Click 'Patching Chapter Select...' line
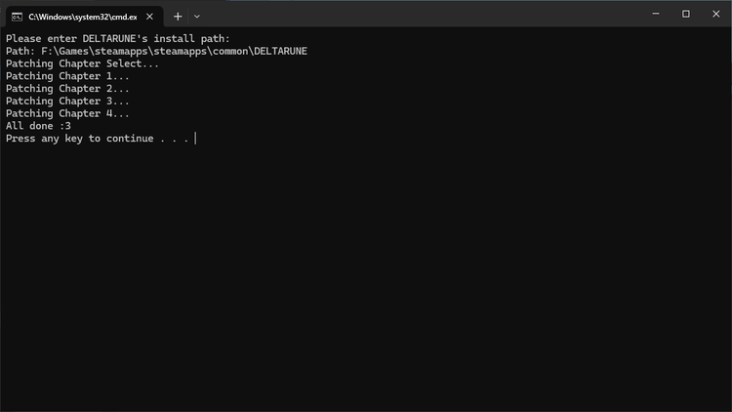This screenshot has height=412, width=732. click(x=82, y=63)
